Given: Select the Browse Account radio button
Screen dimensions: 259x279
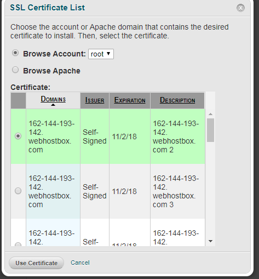Looking at the screenshot, I should (15, 53).
